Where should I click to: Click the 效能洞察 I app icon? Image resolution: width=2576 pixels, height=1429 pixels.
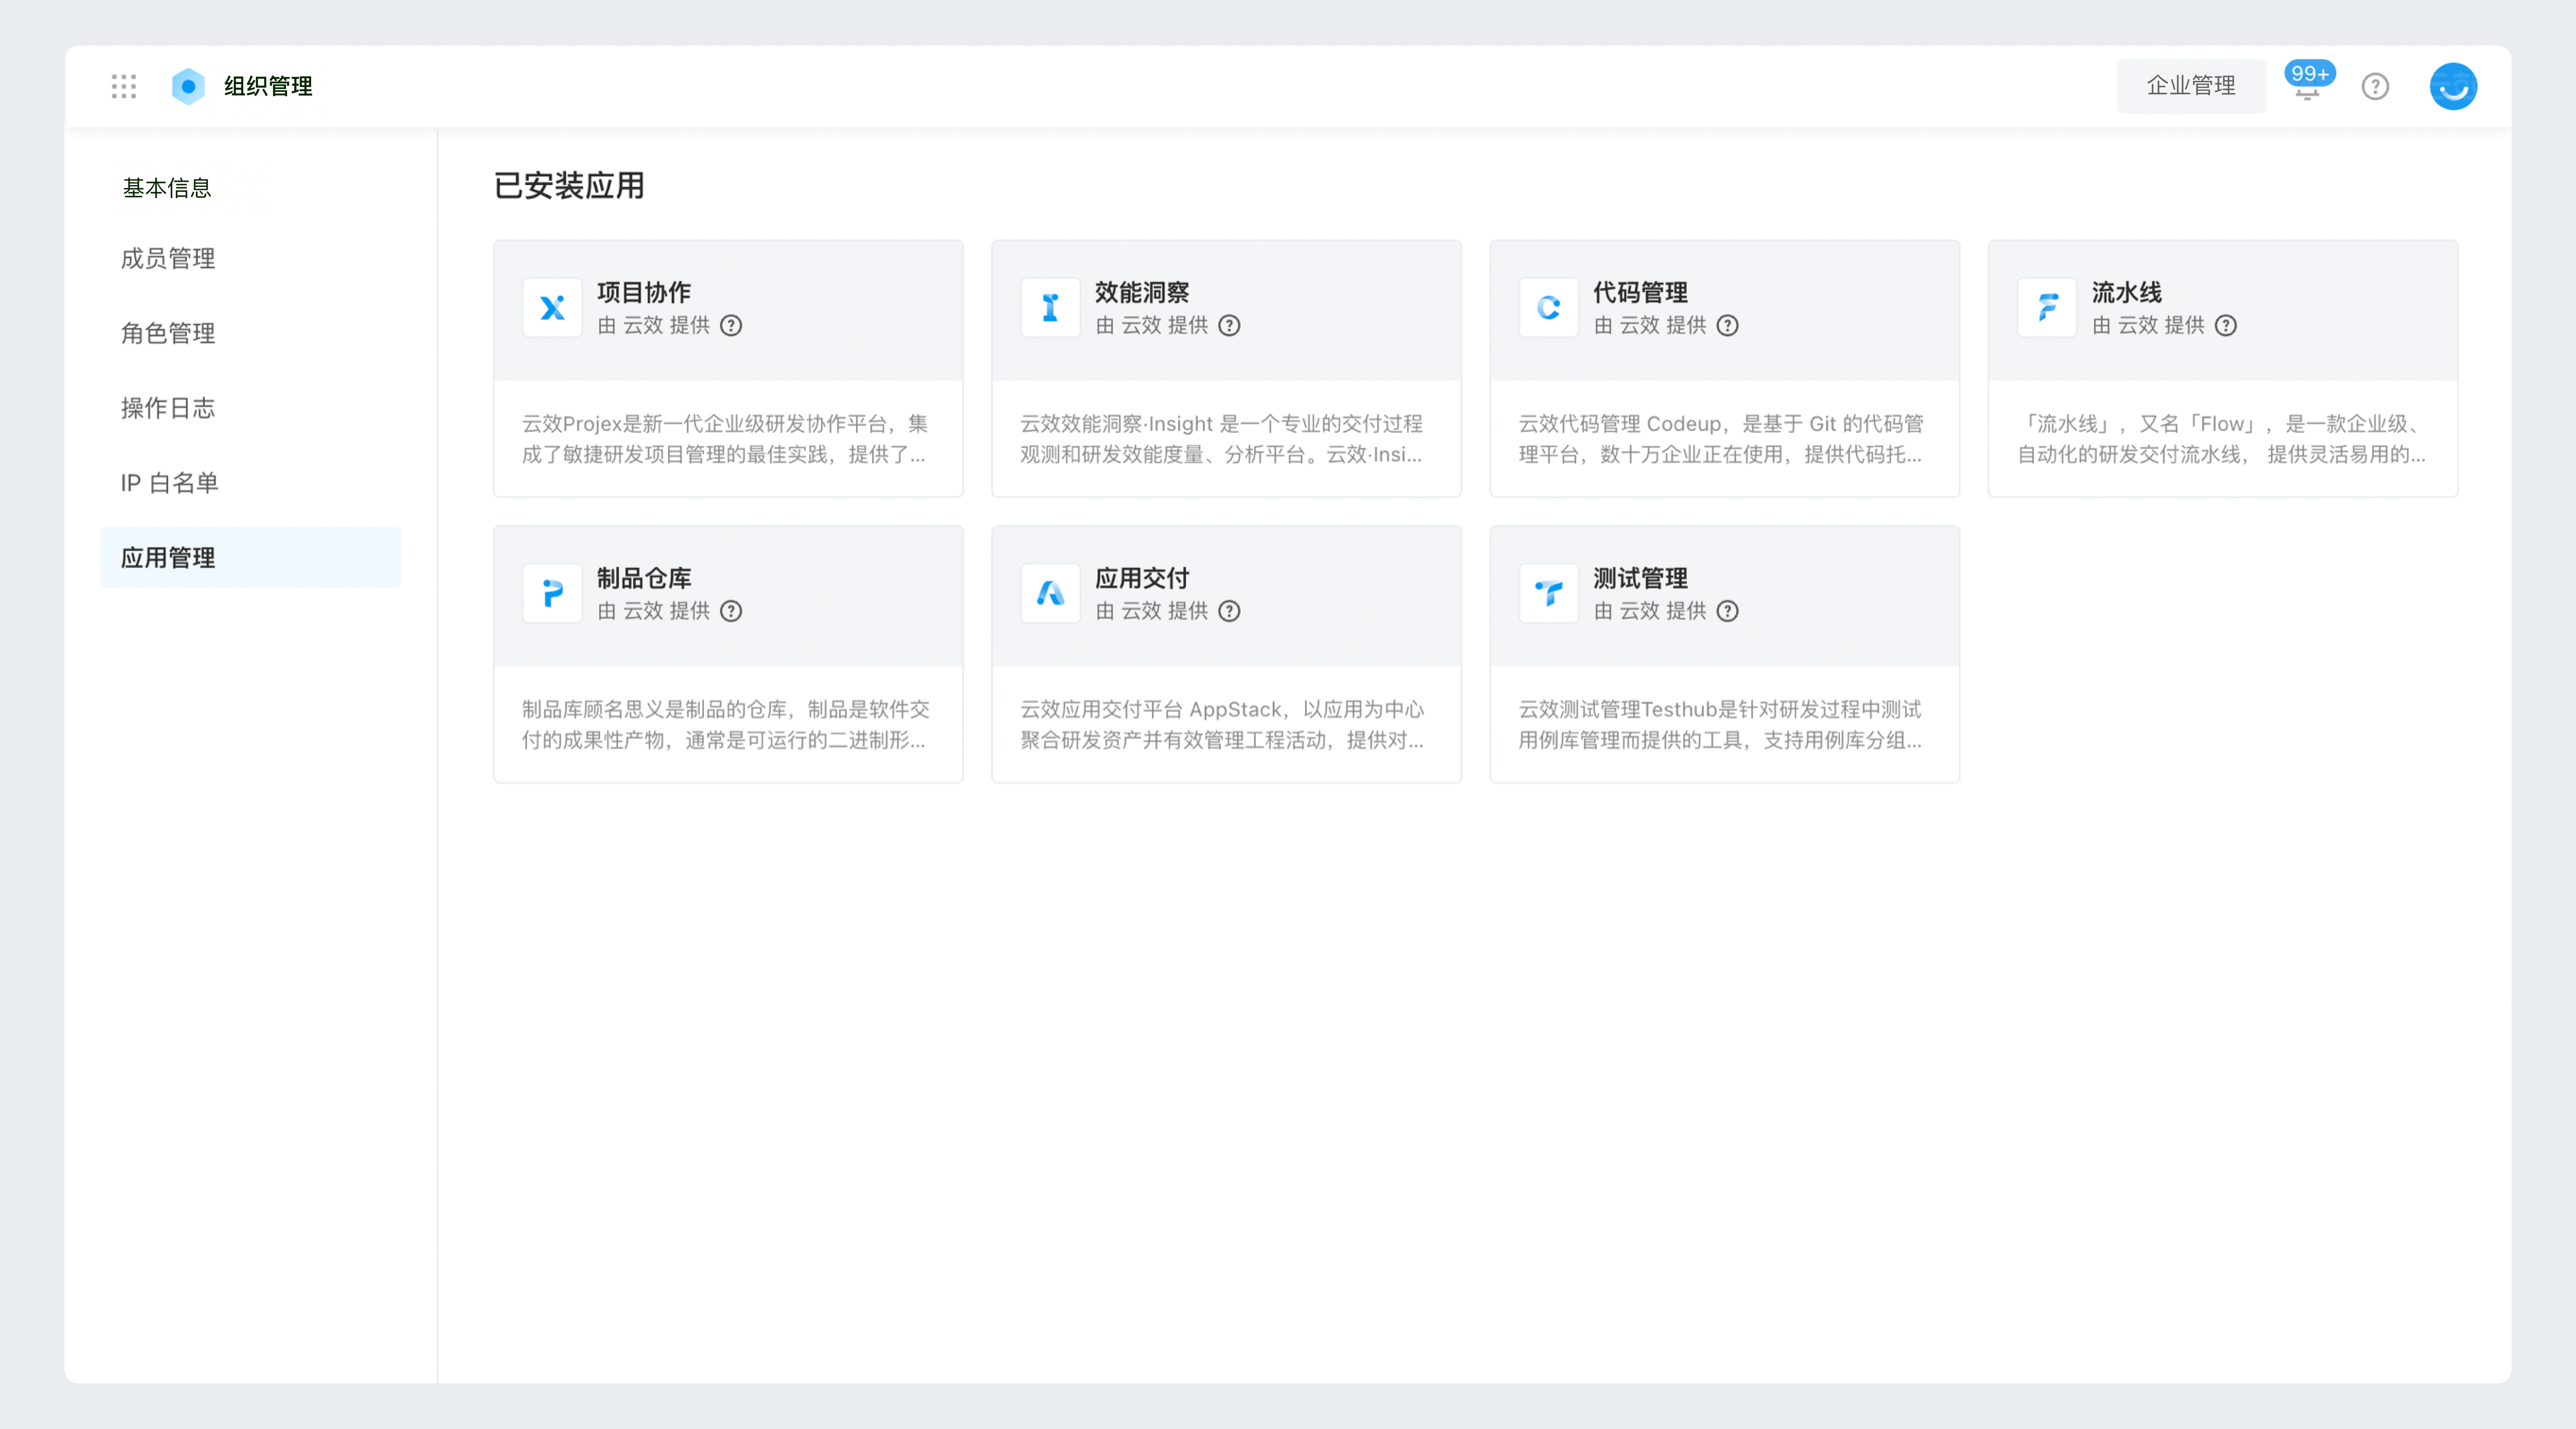(1050, 307)
